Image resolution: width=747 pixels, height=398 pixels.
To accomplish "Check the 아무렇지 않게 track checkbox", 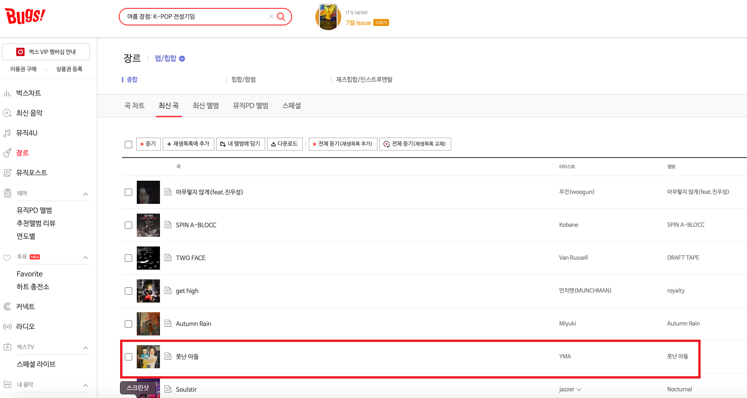I will tap(128, 192).
